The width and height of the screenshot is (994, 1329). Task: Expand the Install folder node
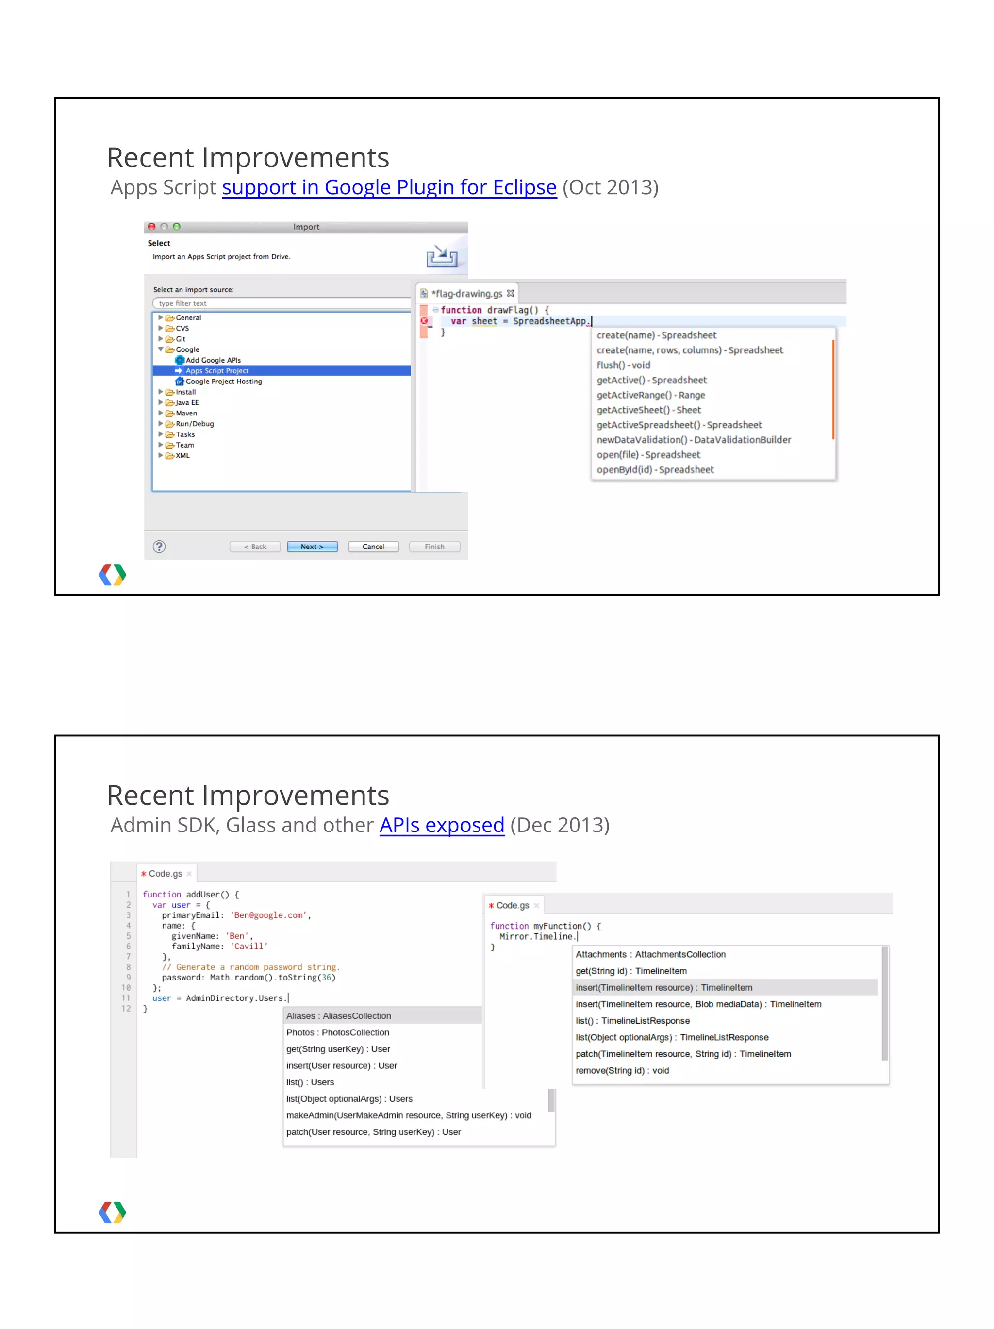[x=160, y=392]
